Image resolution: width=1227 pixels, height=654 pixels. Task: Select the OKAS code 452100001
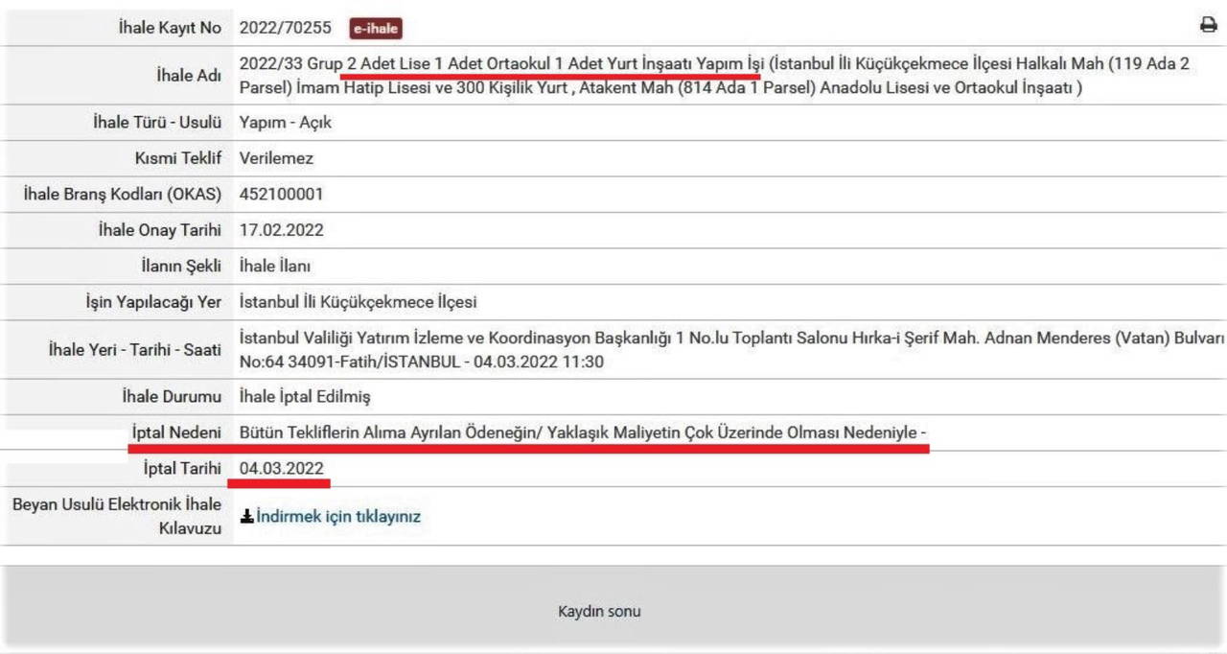point(281,194)
